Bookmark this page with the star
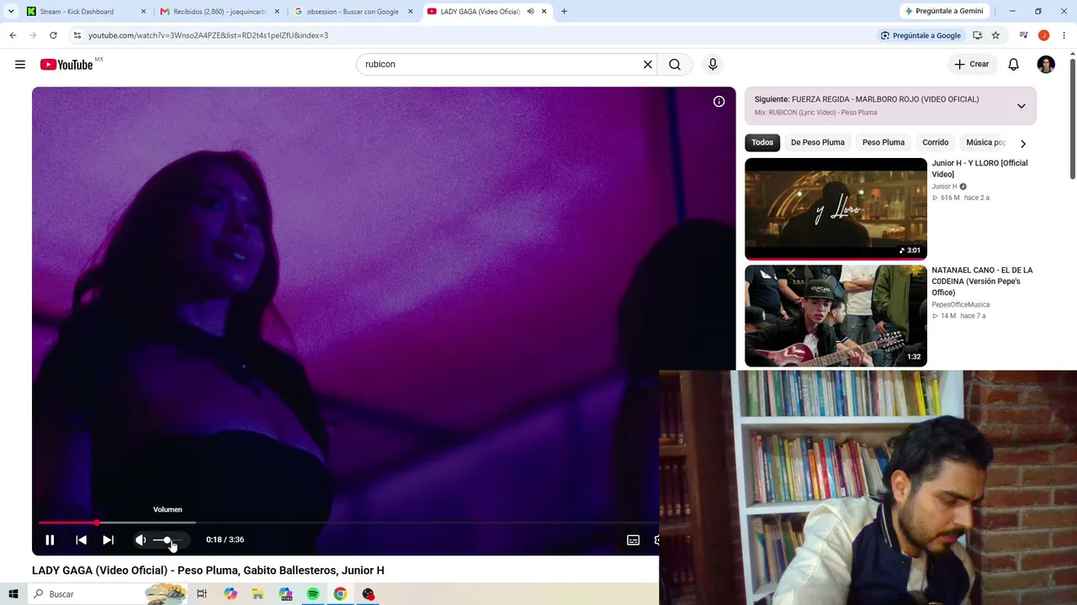 tap(995, 35)
